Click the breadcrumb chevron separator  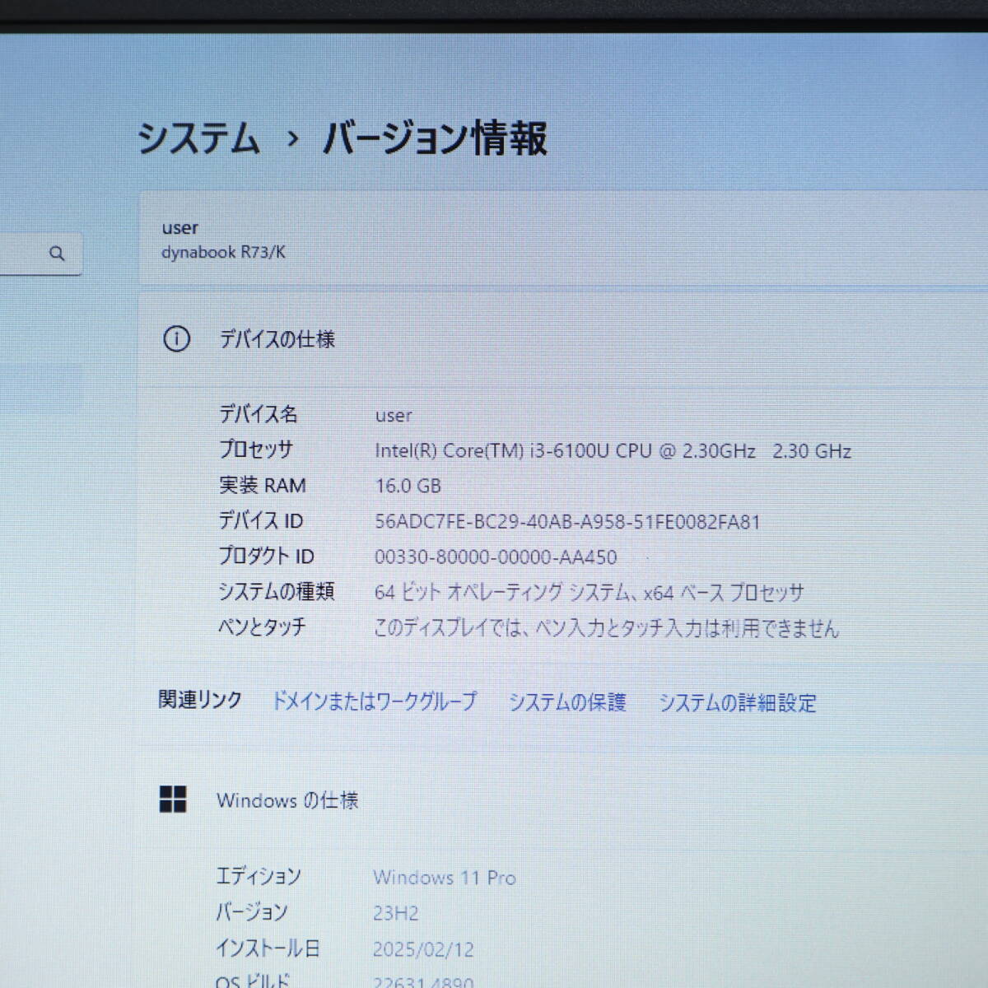[x=292, y=139]
